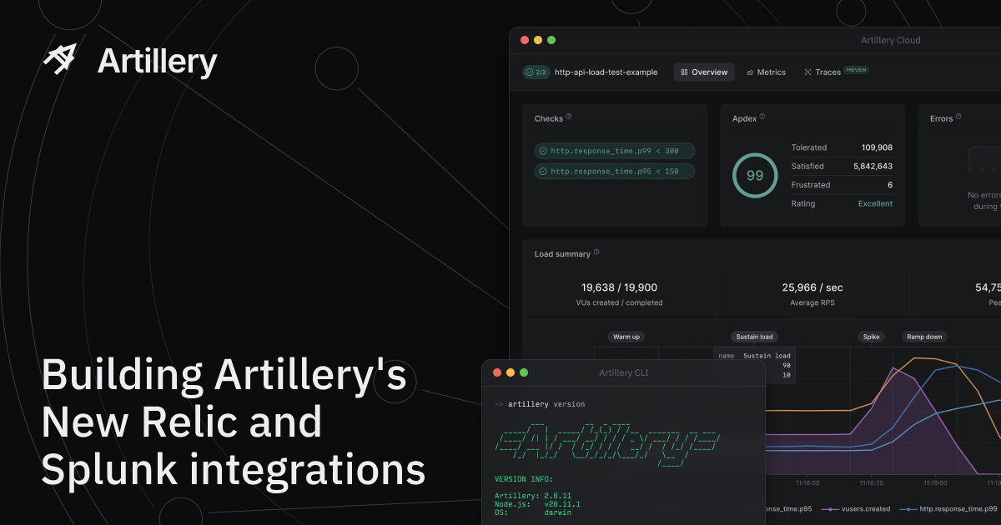Viewport: 1001px width, 525px height.
Task: Click the 2/2 passing checks badge
Action: [x=534, y=72]
